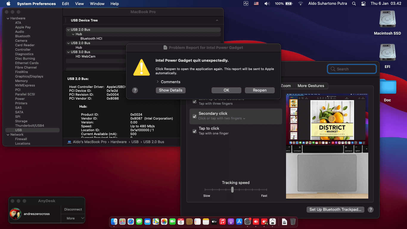Uncheck the Tap to click option
The width and height of the screenshot is (407, 229).
point(195,131)
